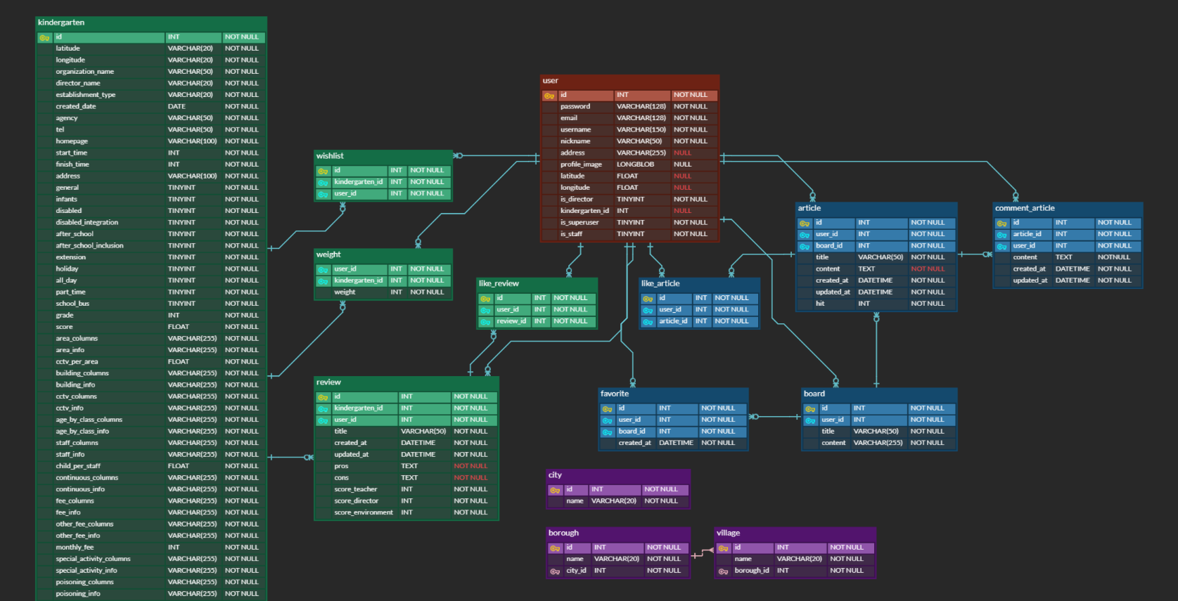
Task: Click the article id primary key icon
Action: point(805,224)
